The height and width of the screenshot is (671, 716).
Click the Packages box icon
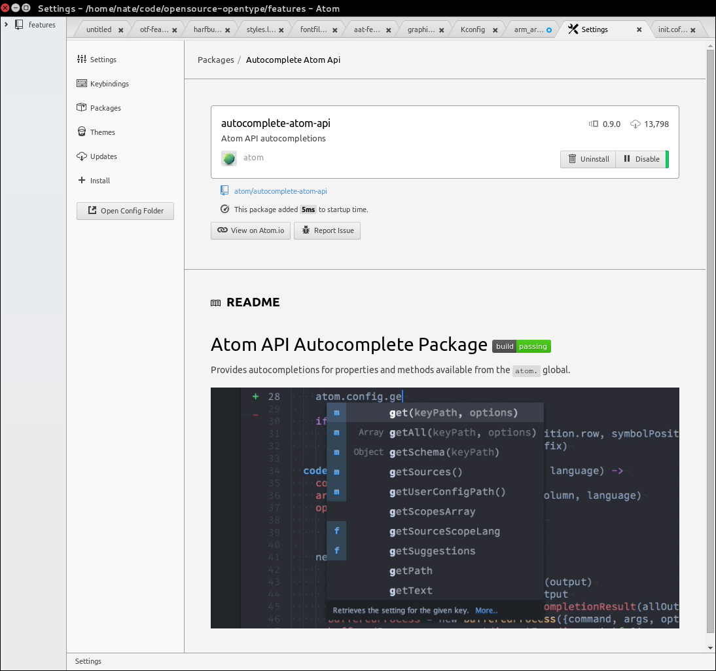tap(82, 108)
